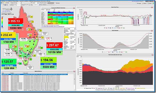Close the Market Summary panel
This screenshot has height=93, width=156.
click(74, 8)
